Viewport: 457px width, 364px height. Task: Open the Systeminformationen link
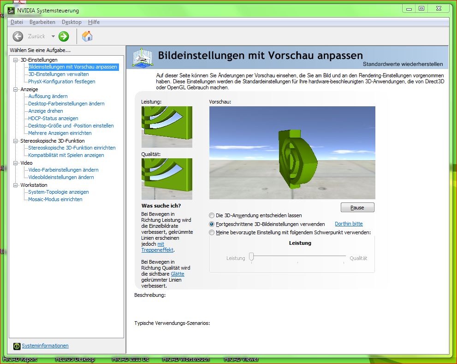(x=45, y=346)
